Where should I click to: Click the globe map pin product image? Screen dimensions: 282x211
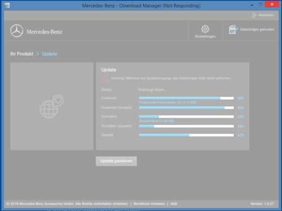[52, 106]
